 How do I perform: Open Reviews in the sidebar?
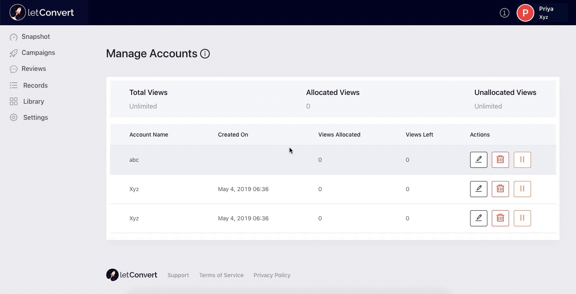point(33,69)
